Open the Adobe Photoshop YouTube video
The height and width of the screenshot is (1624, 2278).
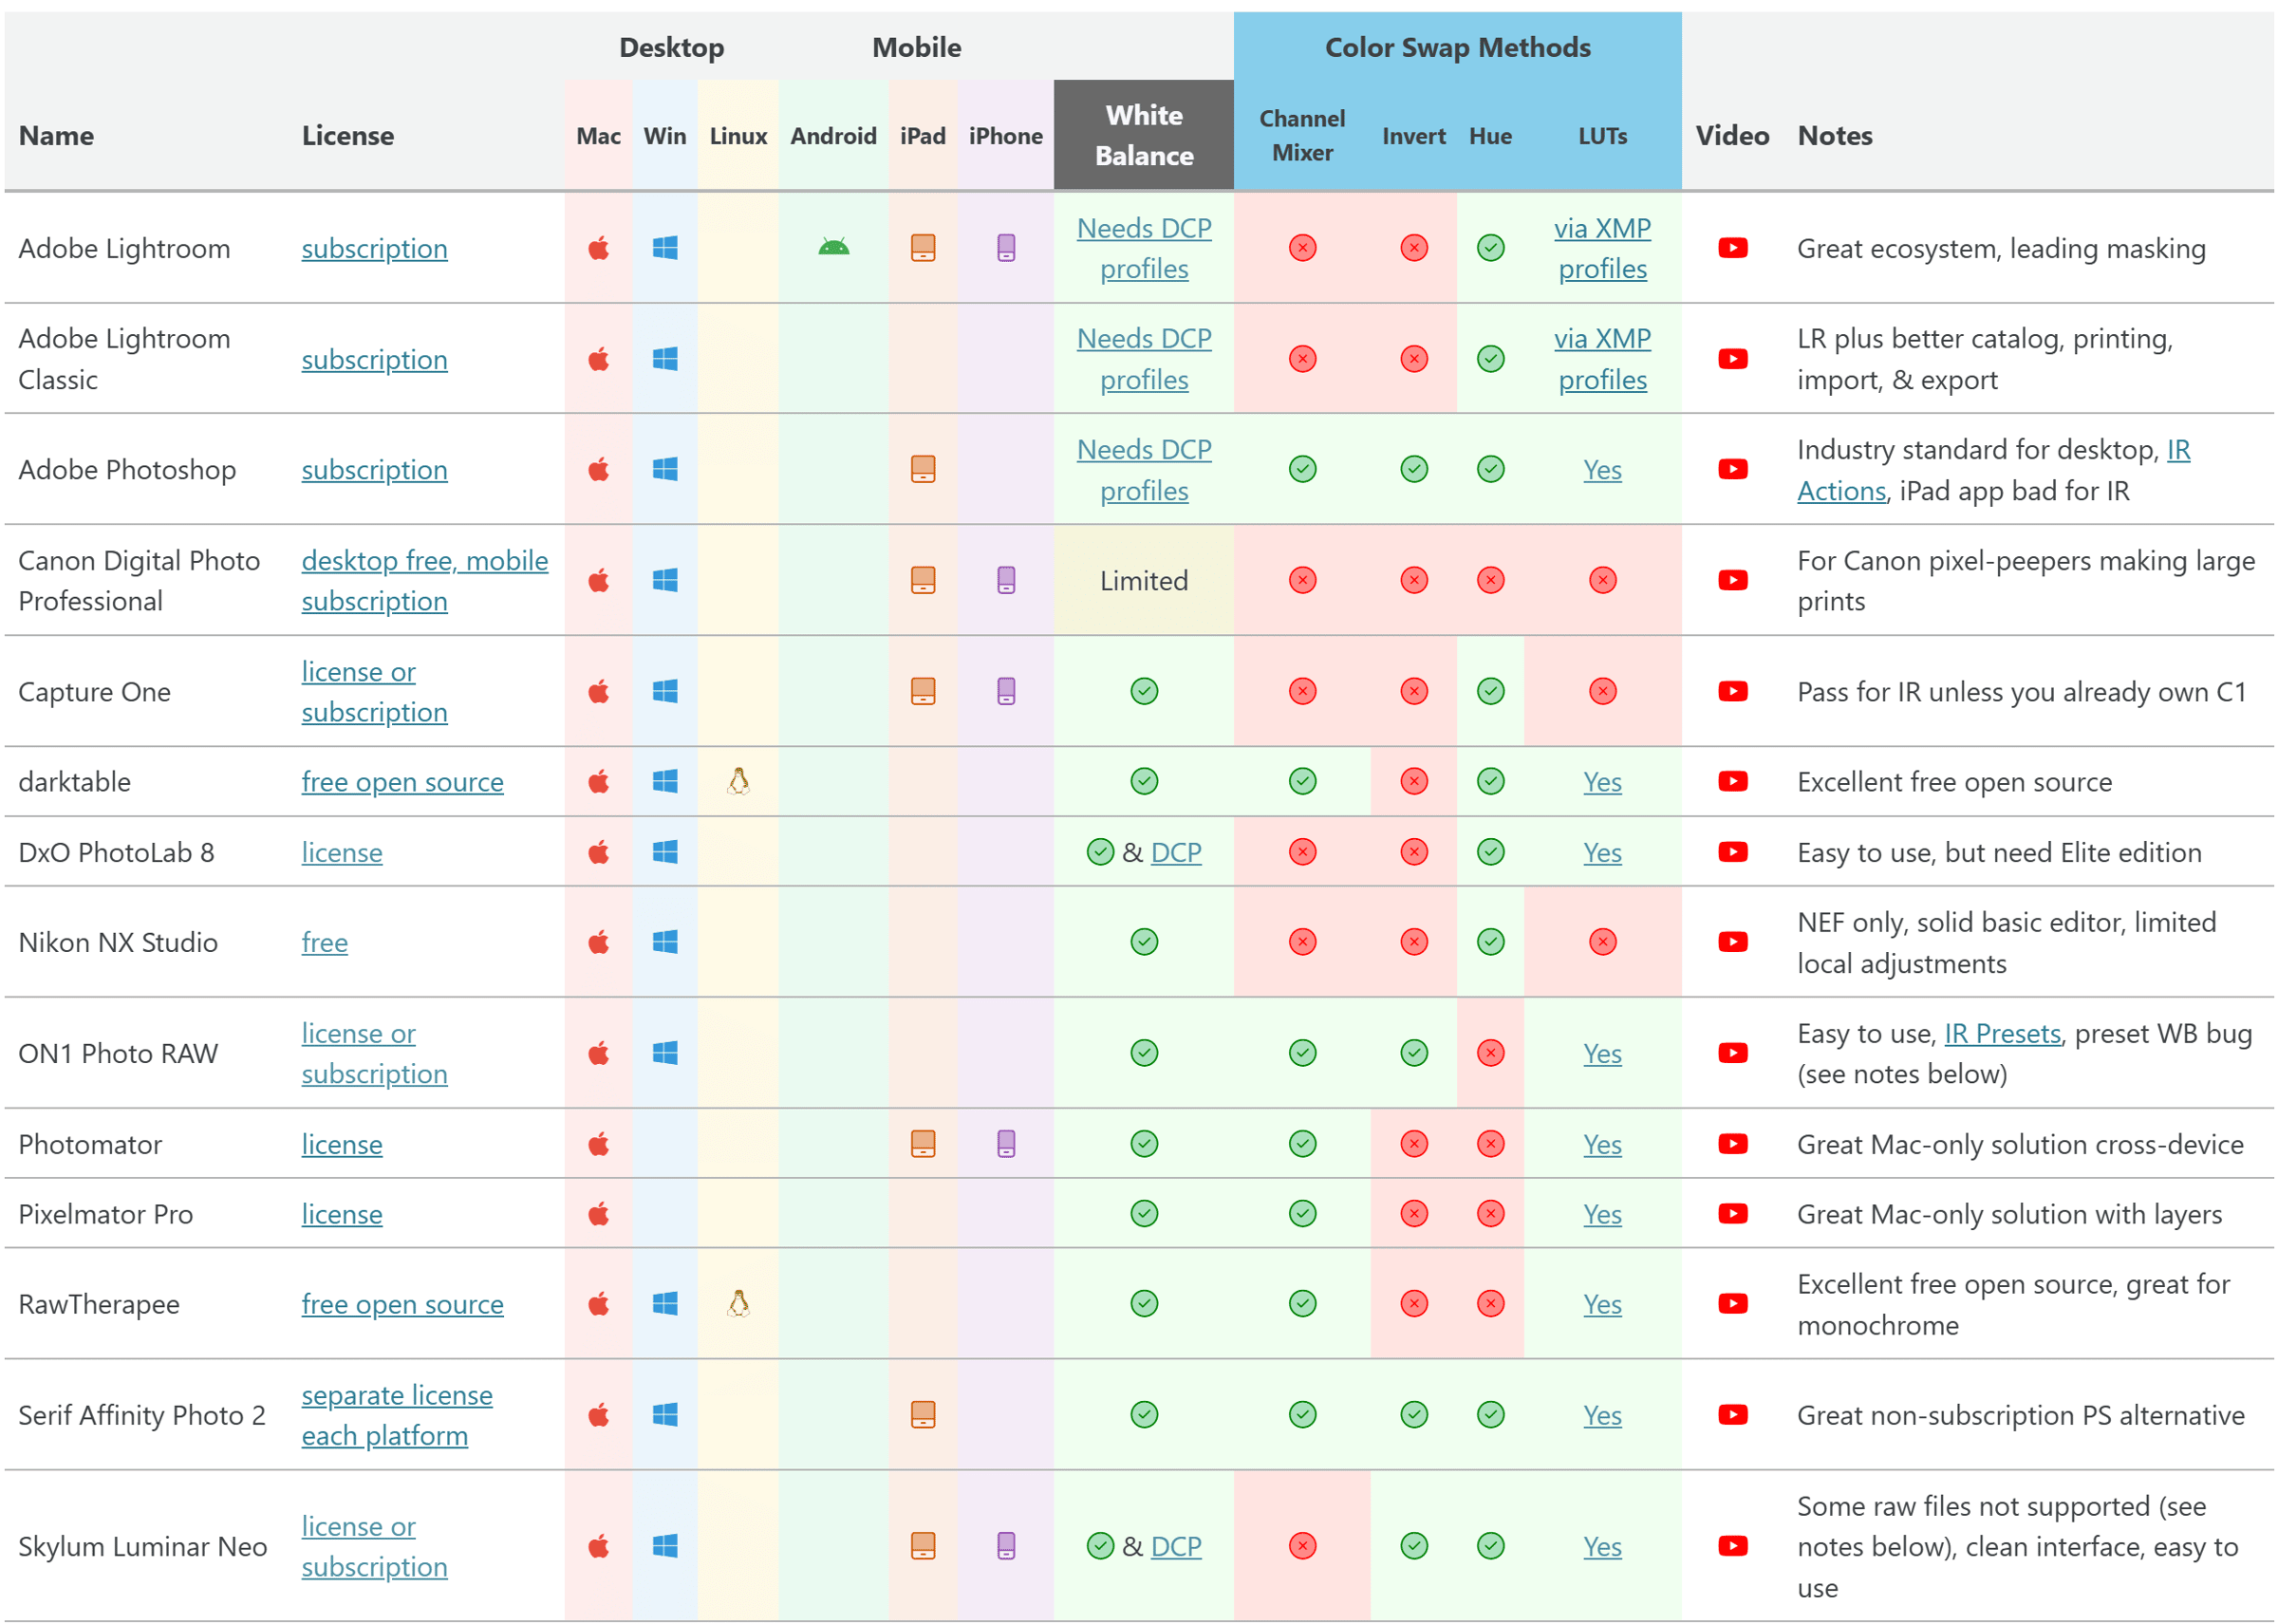1732,469
